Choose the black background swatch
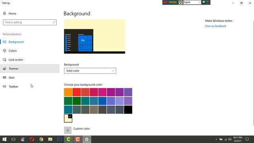The width and height of the screenshot is (254, 143). pos(128,110)
